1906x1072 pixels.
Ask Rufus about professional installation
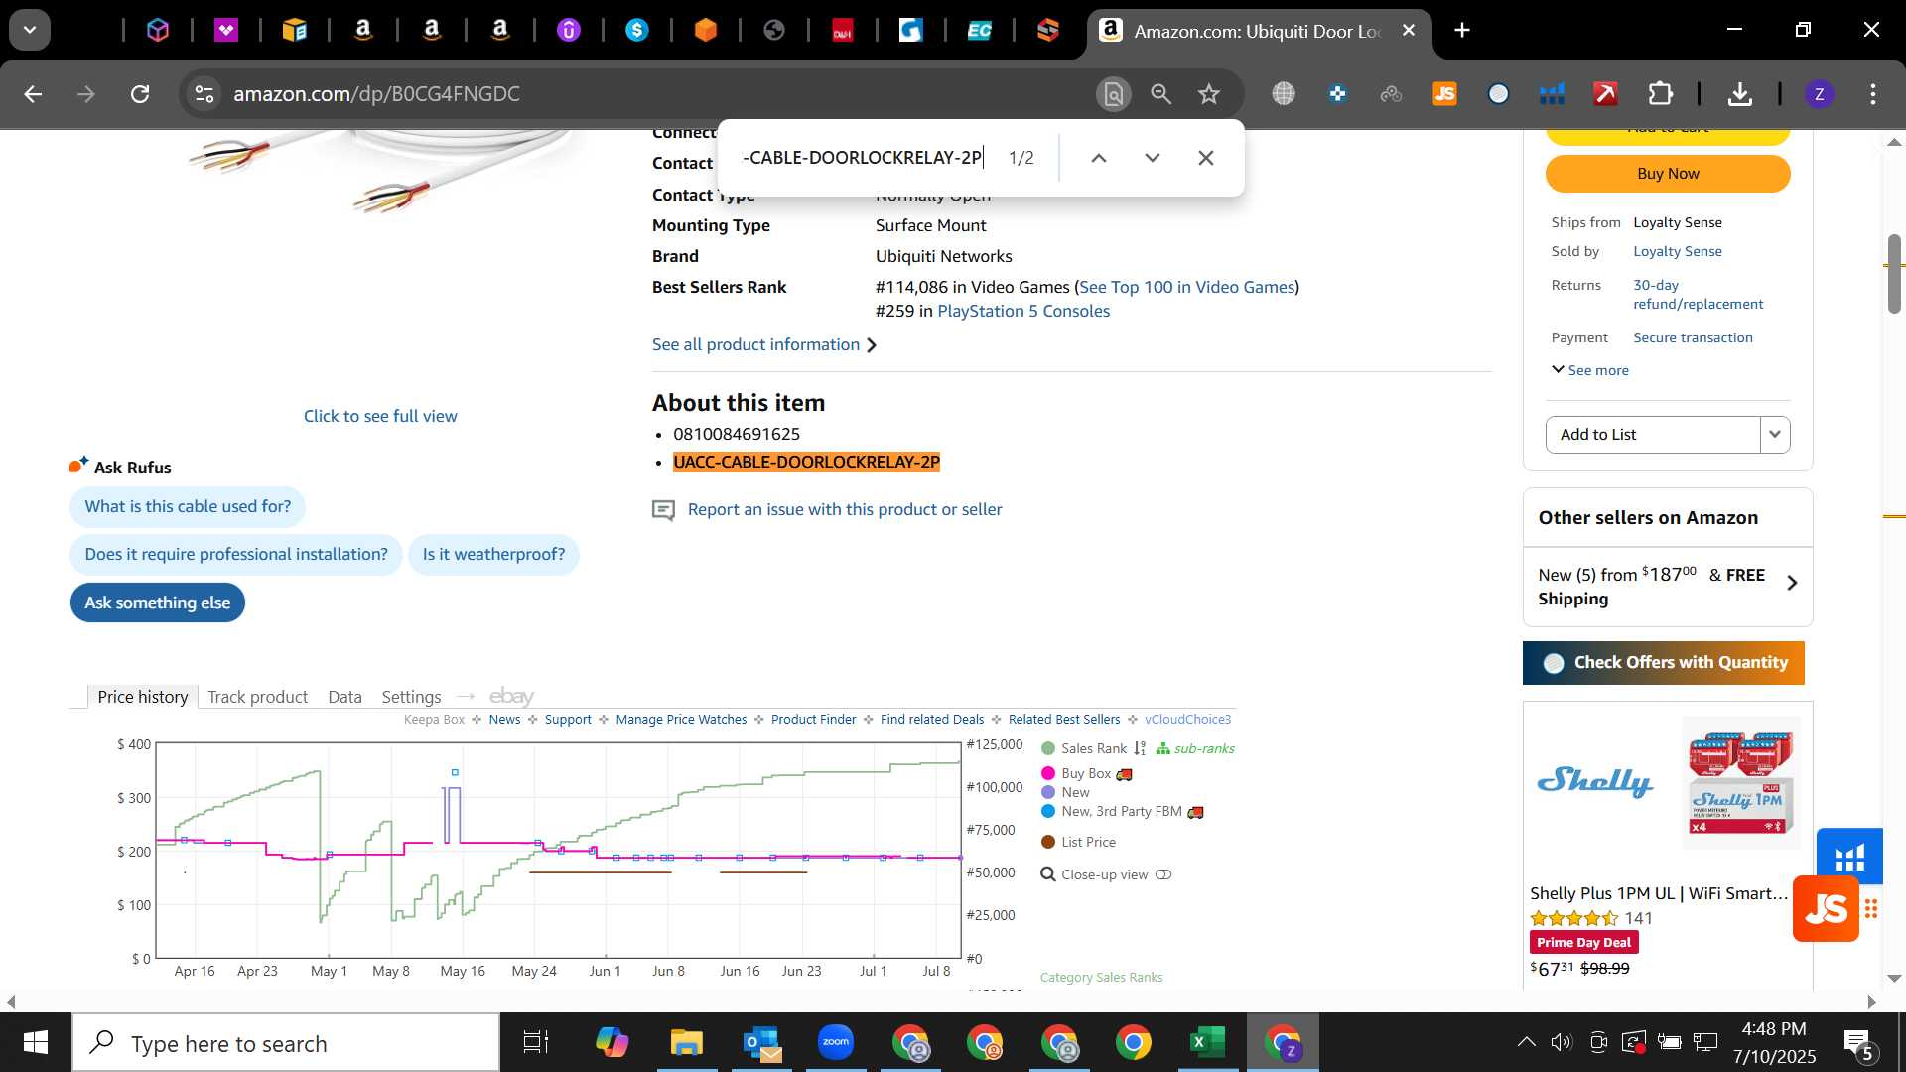pos(236,554)
